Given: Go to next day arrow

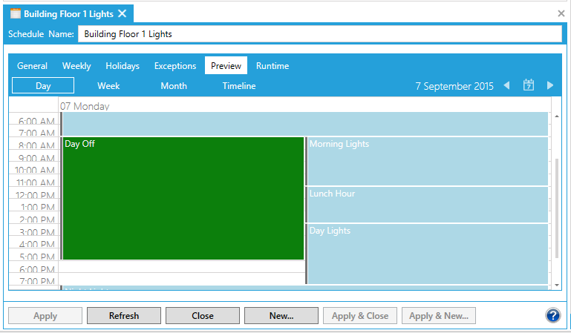Looking at the screenshot, I should tap(550, 85).
